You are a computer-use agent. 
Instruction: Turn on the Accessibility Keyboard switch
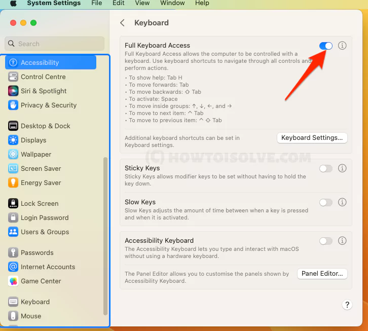pyautogui.click(x=326, y=241)
